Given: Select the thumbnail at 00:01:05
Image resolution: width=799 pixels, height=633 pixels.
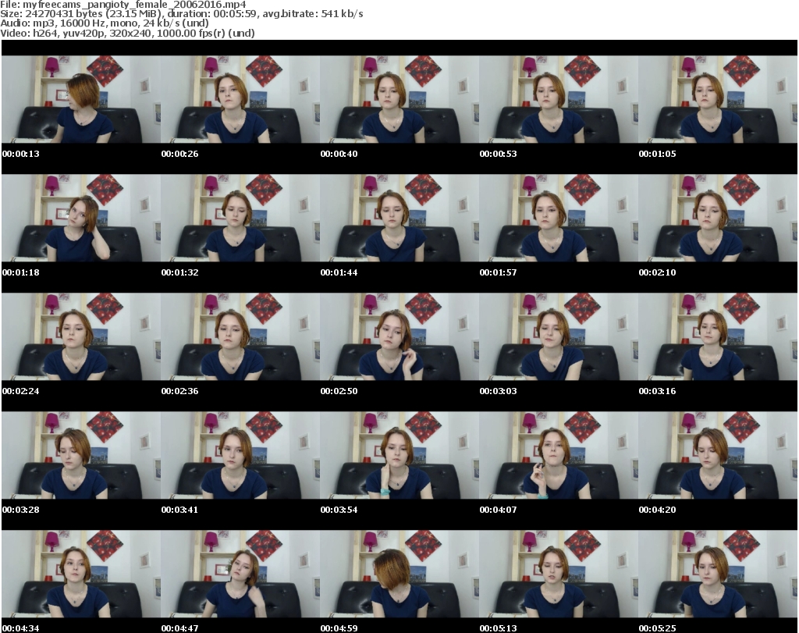Looking at the screenshot, I should [x=718, y=99].
